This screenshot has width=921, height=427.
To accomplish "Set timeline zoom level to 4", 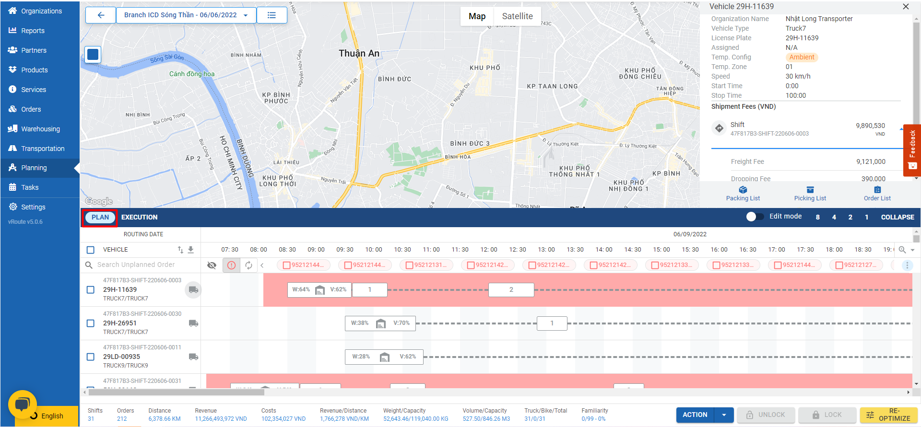I will click(834, 217).
